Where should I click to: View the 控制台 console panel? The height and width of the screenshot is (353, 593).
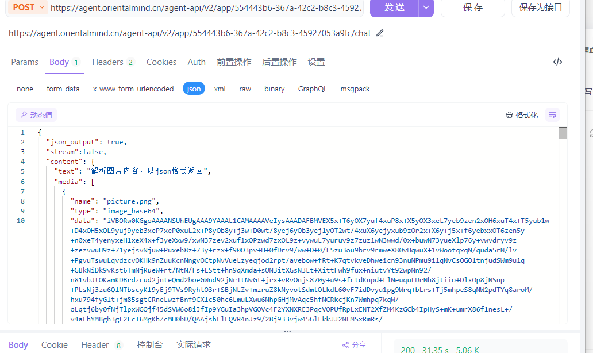click(x=150, y=344)
